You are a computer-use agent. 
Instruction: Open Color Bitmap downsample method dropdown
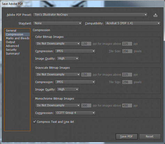pyautogui.click(x=58, y=44)
